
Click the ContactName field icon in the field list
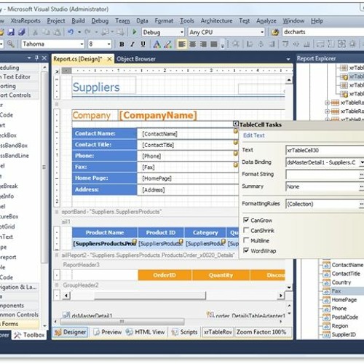point(326,265)
